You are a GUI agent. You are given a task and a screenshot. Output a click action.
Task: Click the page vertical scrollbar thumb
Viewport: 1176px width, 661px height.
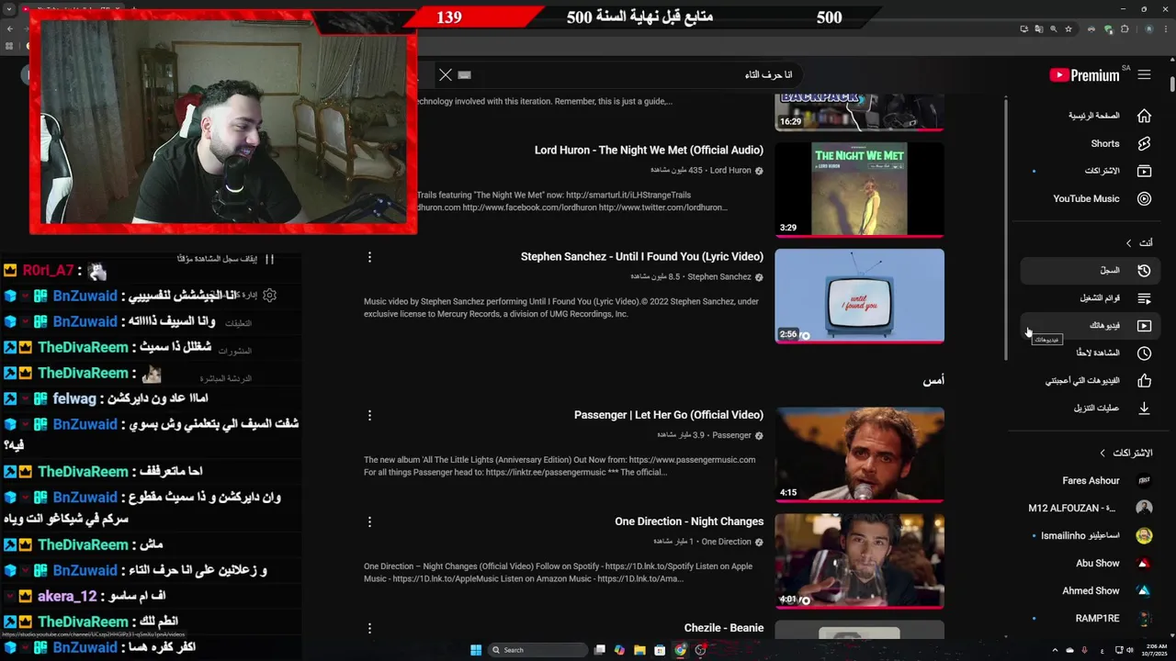click(x=1172, y=83)
